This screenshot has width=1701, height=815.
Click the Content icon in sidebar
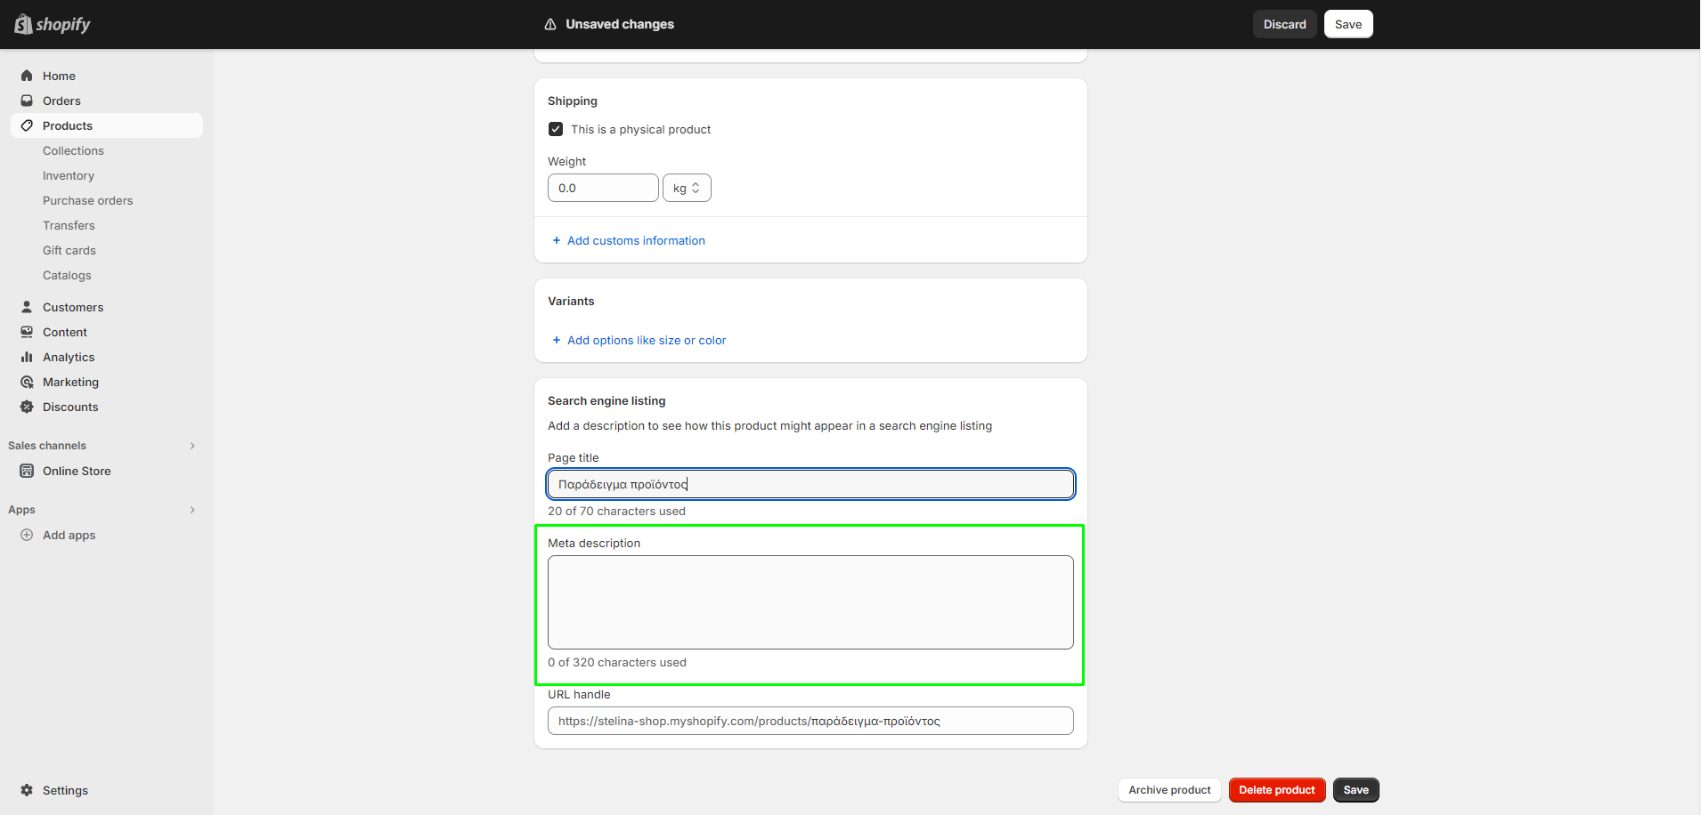[x=27, y=332]
